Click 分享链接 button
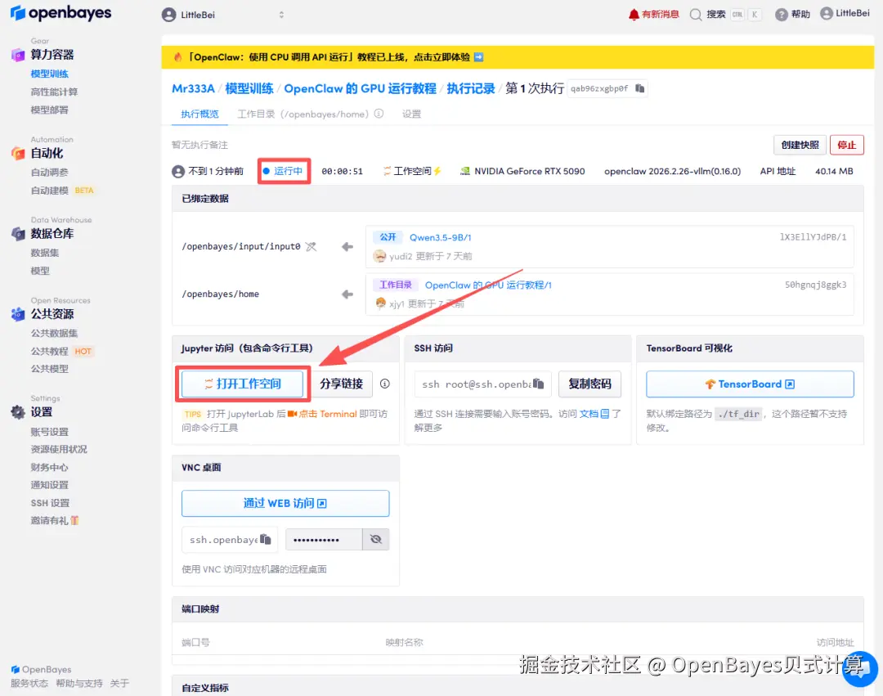This screenshot has width=883, height=696. point(341,384)
